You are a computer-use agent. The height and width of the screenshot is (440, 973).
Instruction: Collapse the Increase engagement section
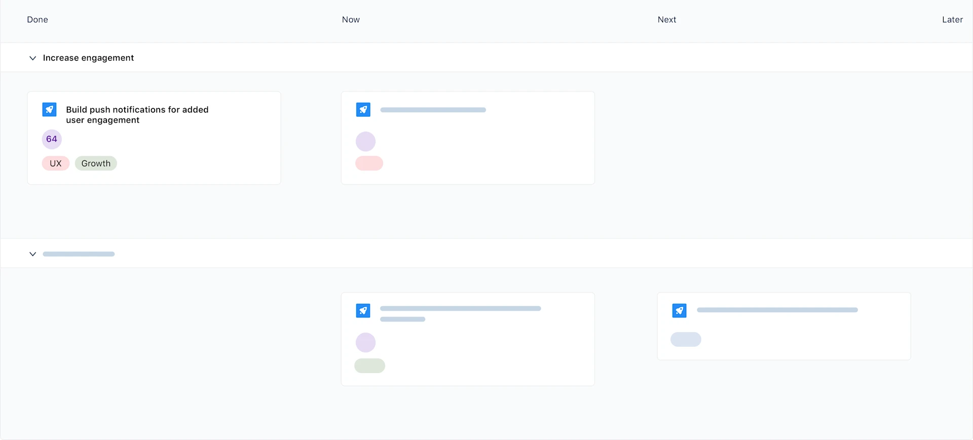tap(32, 58)
